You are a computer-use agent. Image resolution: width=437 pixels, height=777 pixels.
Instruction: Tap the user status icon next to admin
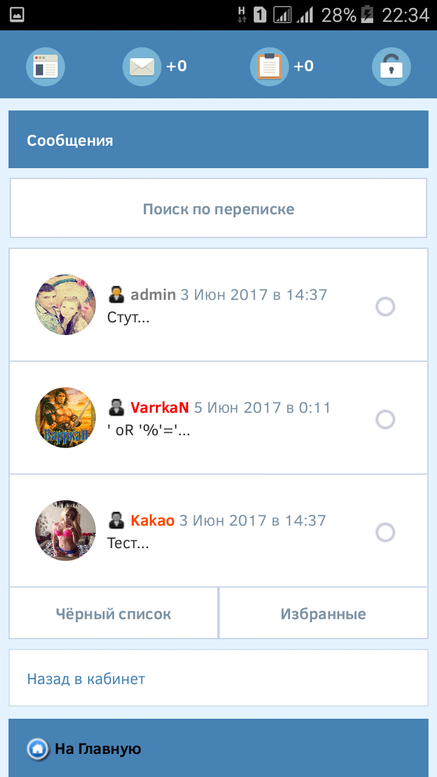(117, 295)
